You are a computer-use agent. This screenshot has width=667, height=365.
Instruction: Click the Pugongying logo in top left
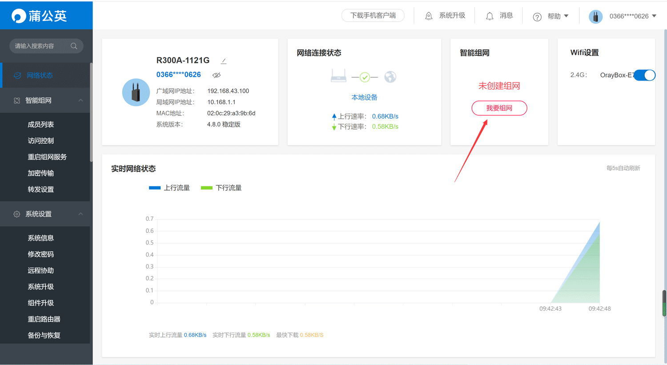(39, 16)
